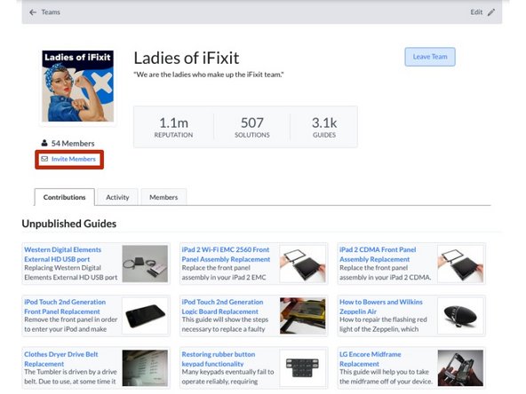
Task: Click the Leave Team button
Action: (430, 57)
